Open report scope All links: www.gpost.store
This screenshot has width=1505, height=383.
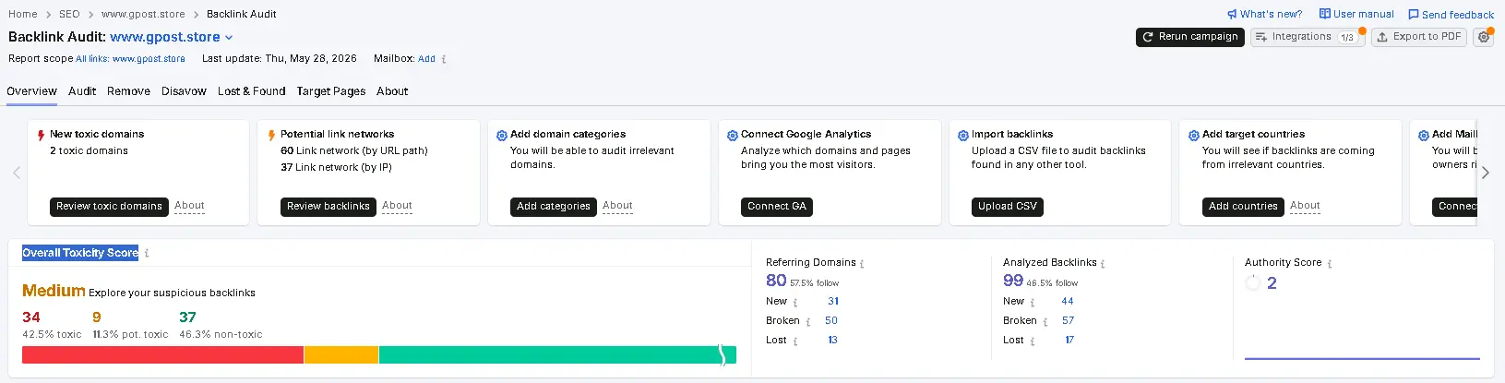pos(130,59)
